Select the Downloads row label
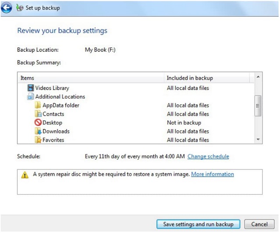The height and width of the screenshot is (233, 280). (56, 131)
